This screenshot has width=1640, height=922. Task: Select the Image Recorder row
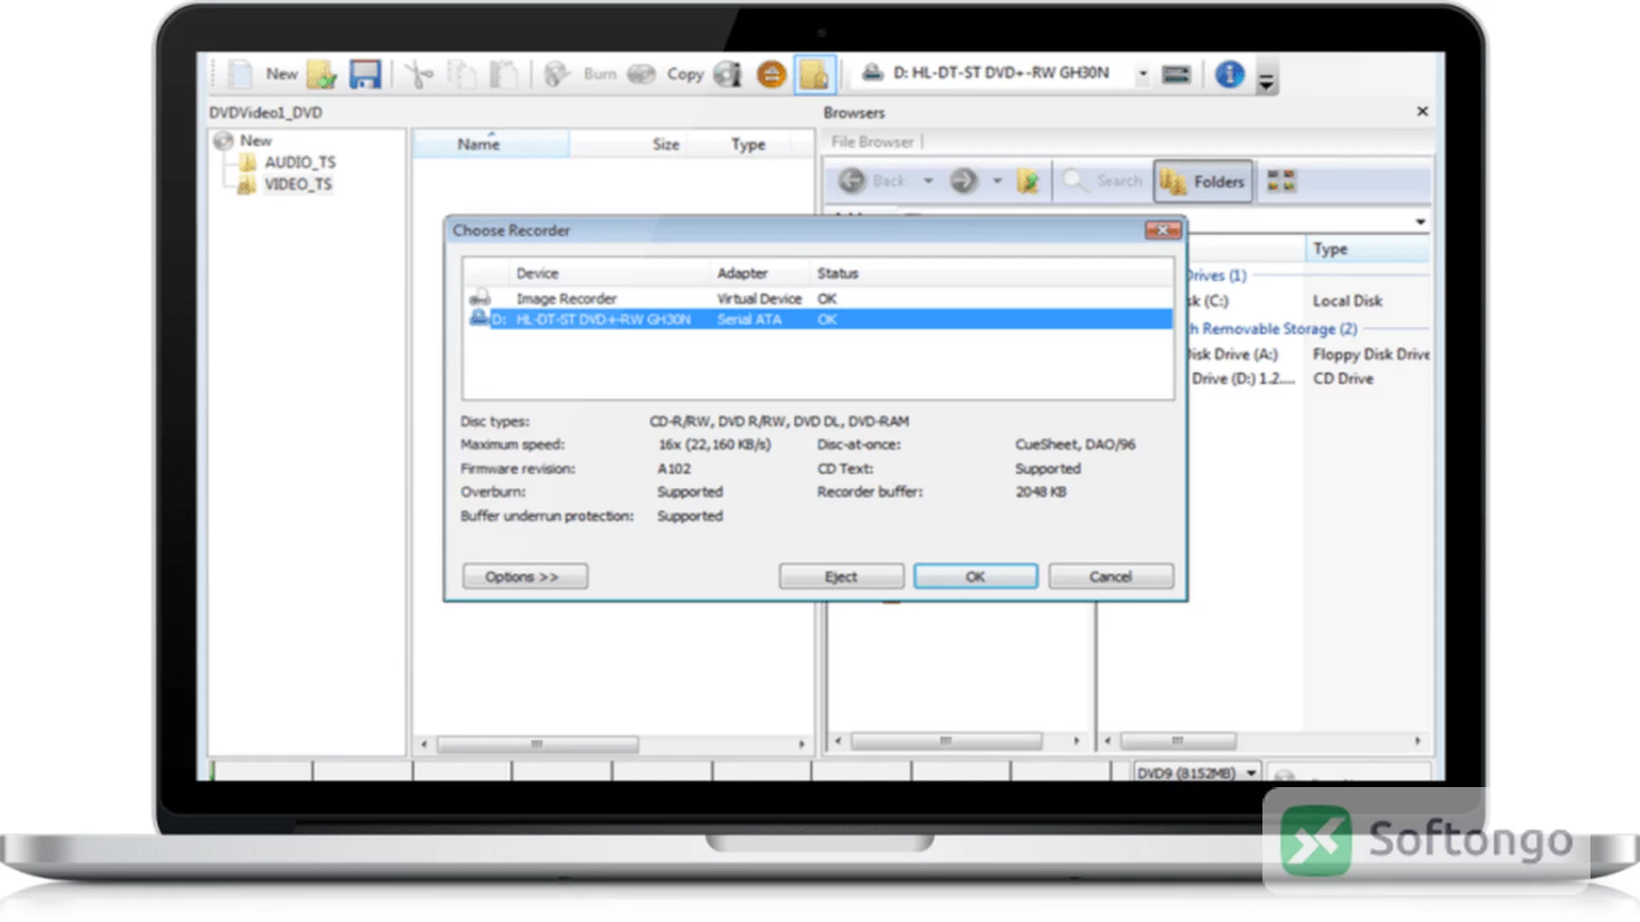(x=817, y=299)
